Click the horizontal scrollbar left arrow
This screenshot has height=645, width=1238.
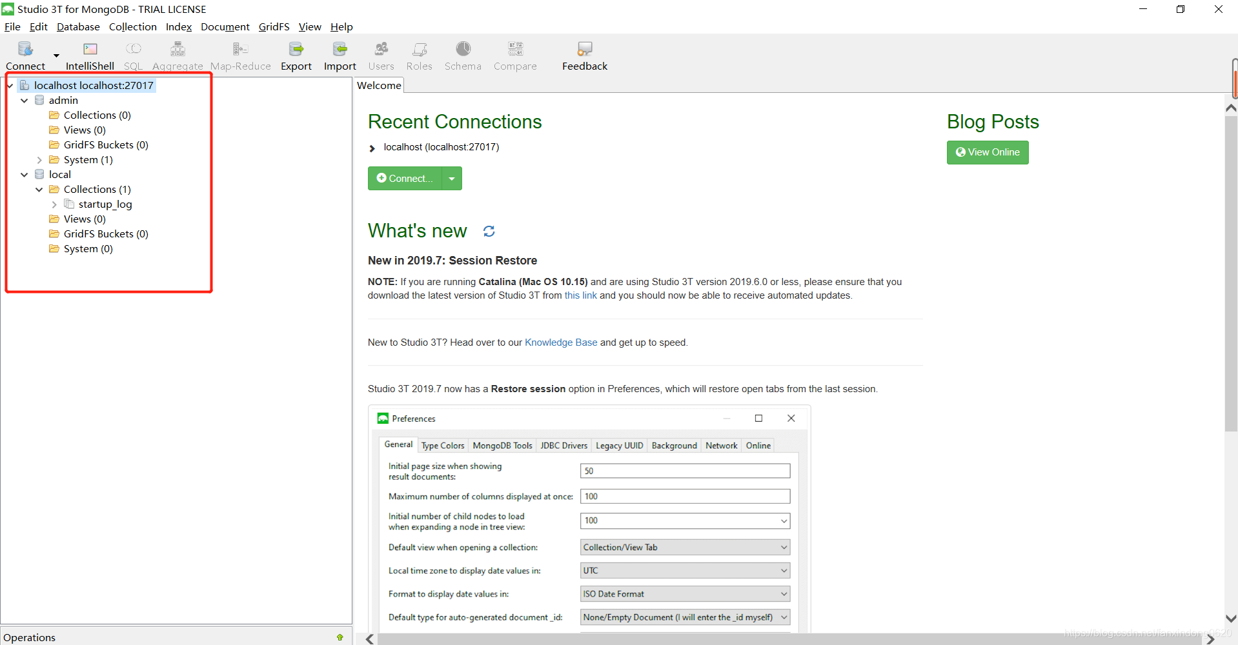(370, 639)
